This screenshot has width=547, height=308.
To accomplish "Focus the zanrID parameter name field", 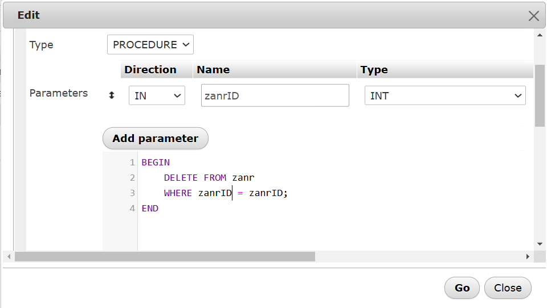I will 275,96.
